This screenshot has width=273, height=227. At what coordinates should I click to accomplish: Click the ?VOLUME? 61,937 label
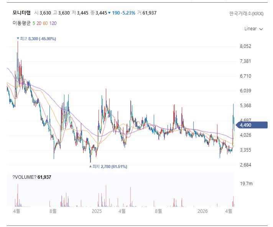[x=32, y=177]
